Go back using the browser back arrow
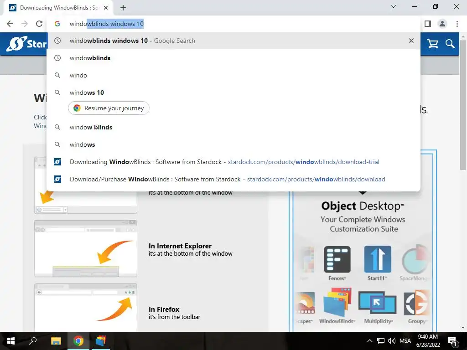Viewport: 467px width, 350px height. click(10, 24)
